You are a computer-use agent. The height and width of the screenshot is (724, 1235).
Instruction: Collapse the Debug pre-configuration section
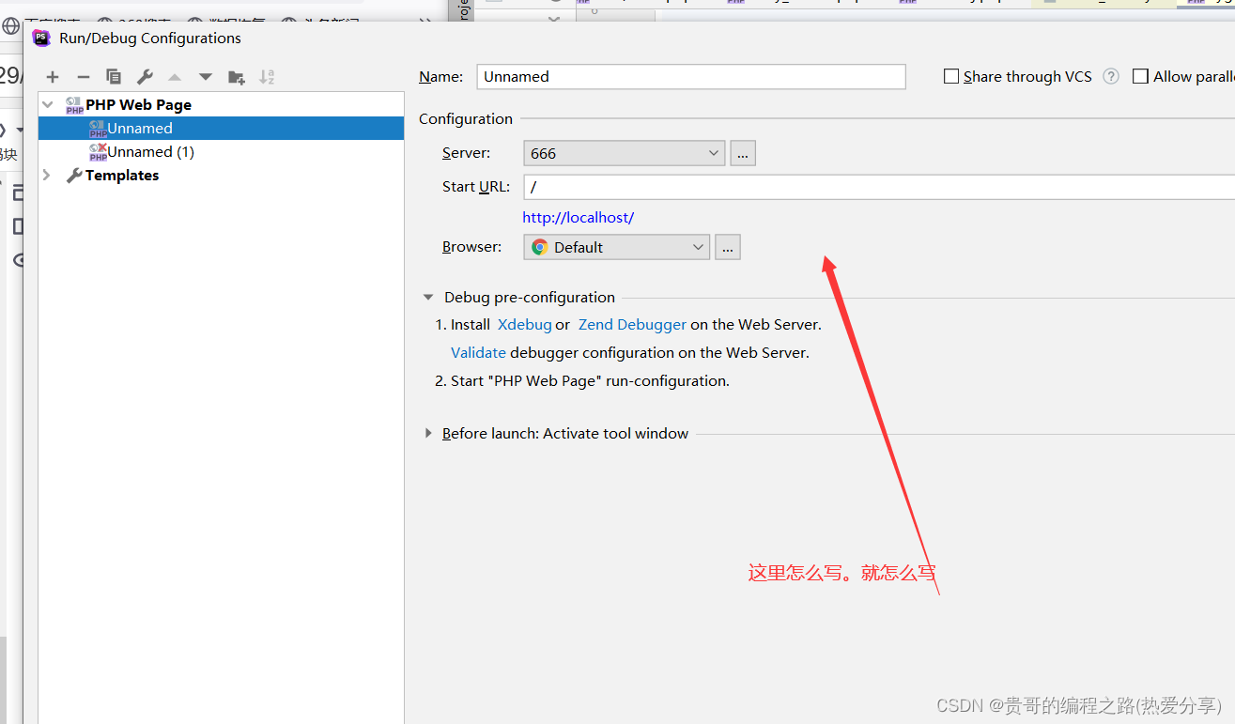[x=428, y=298]
